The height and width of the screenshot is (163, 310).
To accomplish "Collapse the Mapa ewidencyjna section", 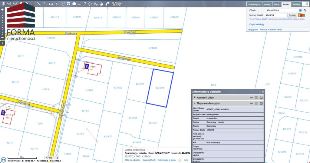I will [194, 103].
